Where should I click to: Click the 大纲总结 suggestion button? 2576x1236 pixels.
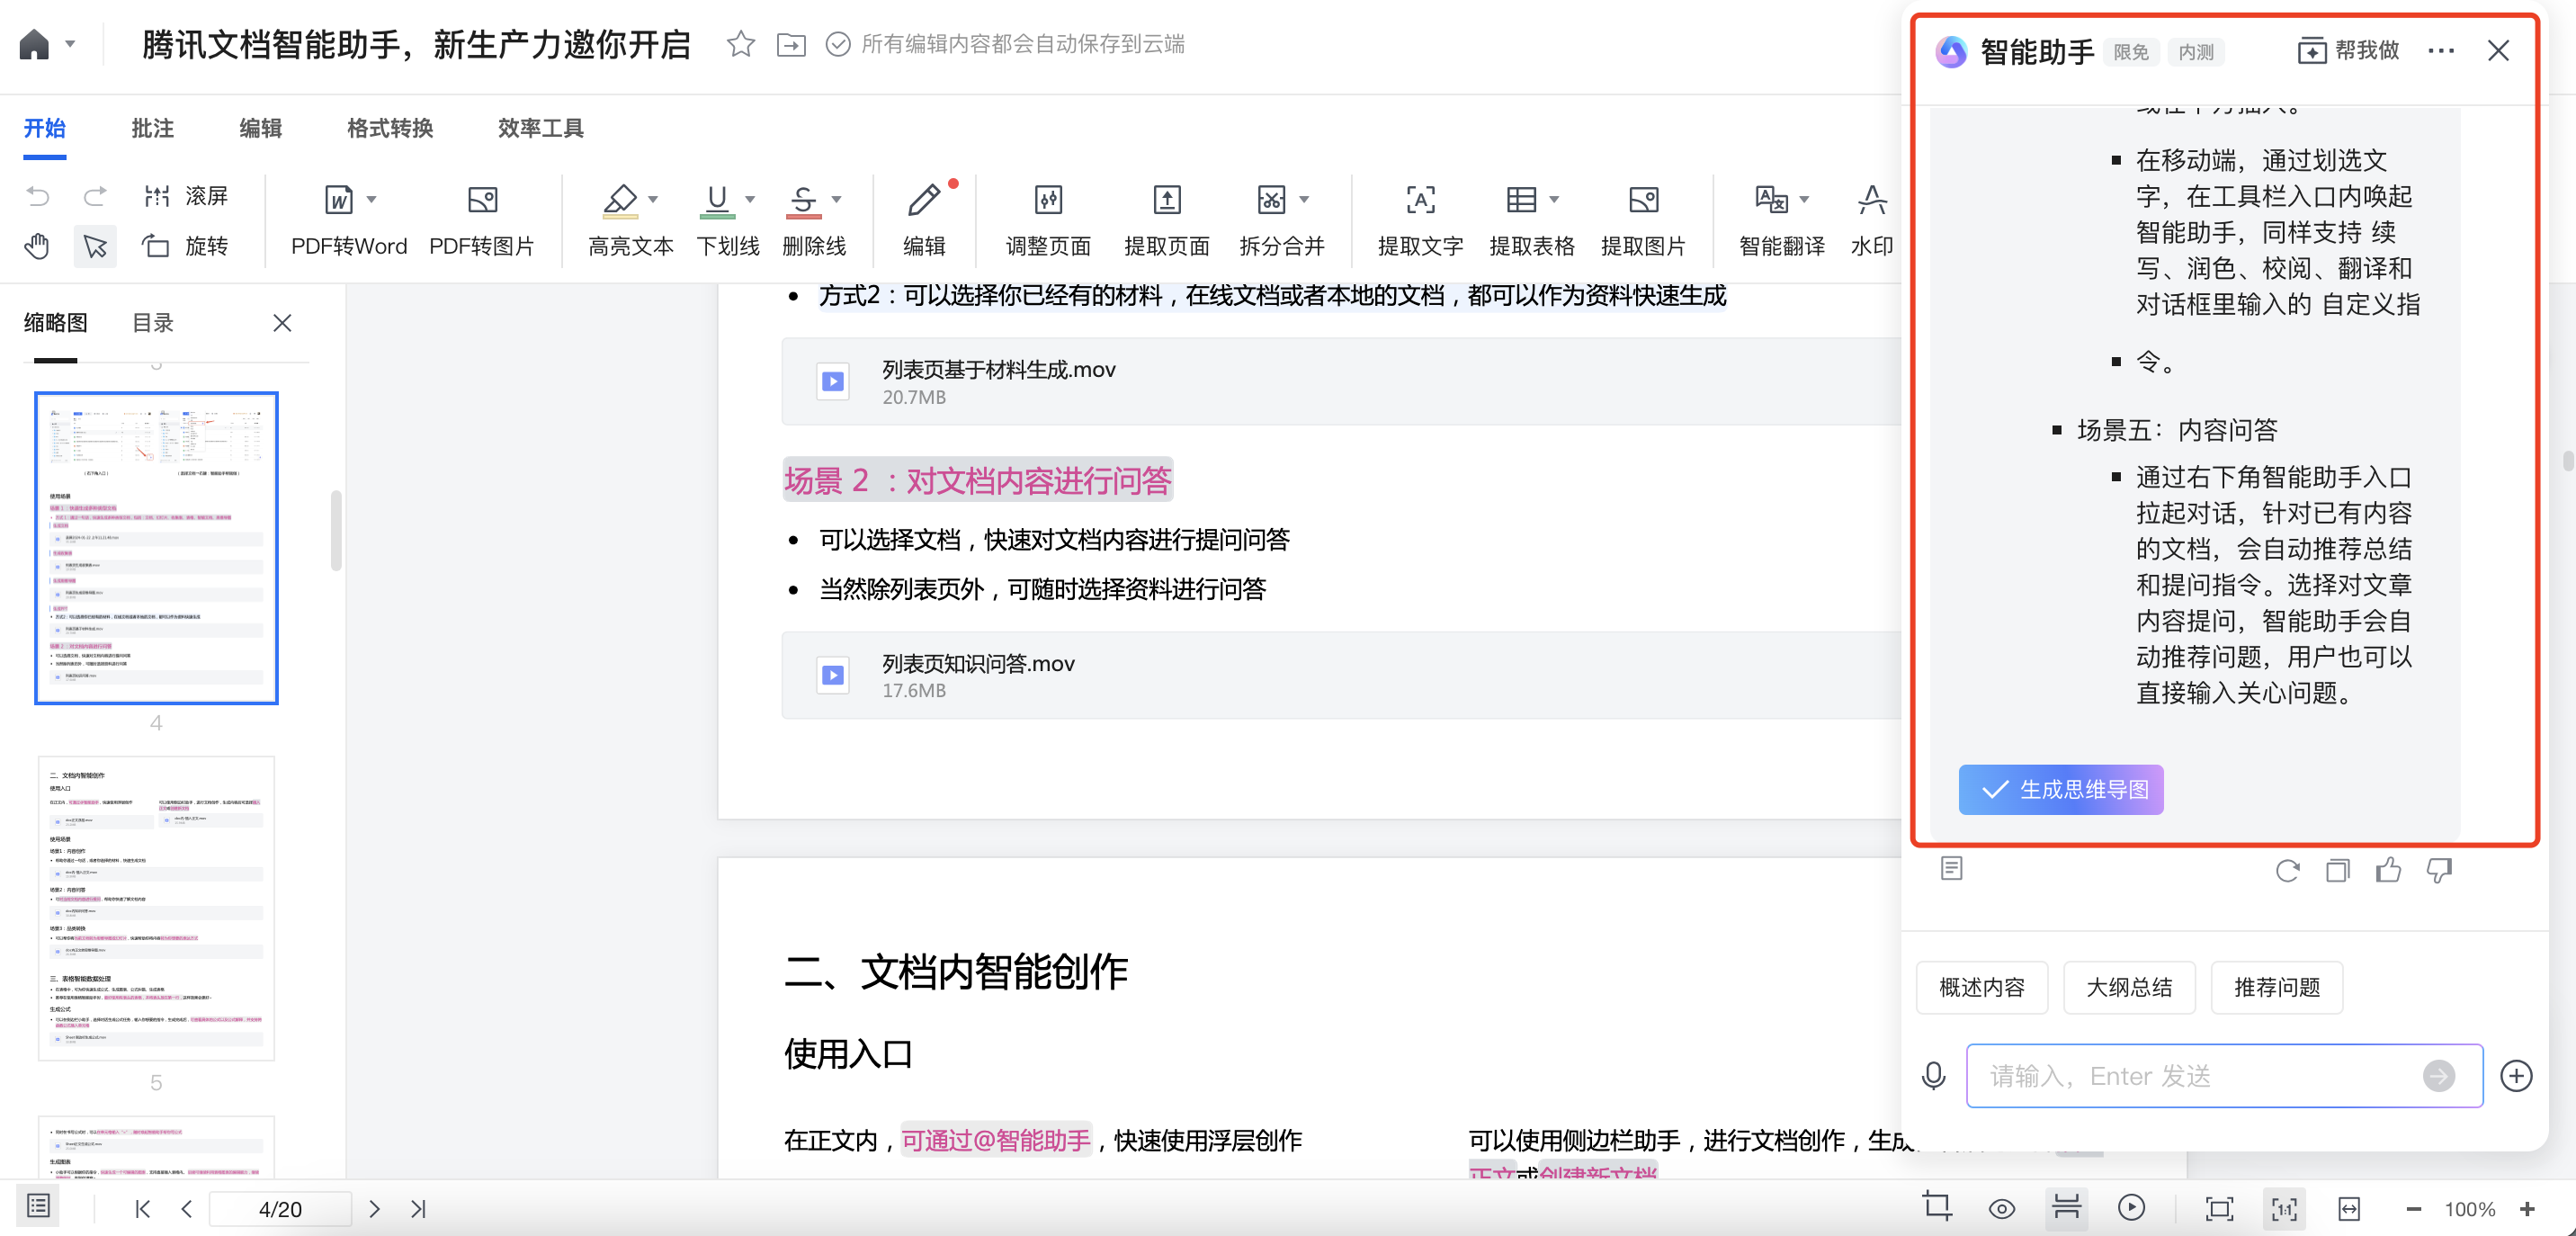[2128, 987]
